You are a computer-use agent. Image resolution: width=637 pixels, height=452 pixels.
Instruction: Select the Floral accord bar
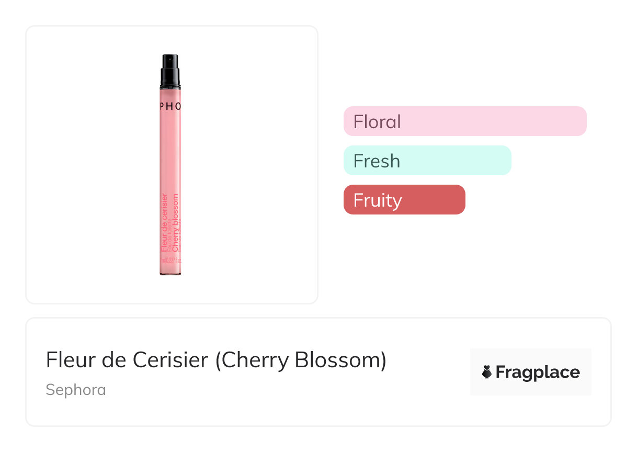(x=464, y=121)
